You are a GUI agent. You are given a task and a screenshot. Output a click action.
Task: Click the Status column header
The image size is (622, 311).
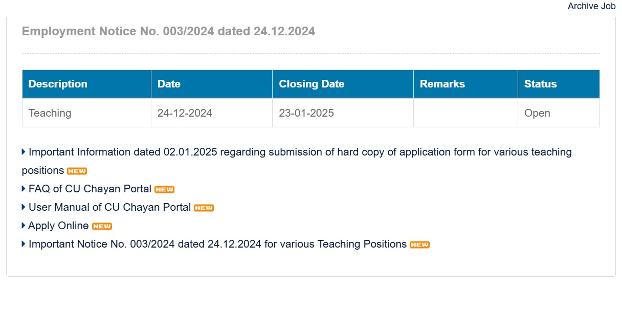(x=540, y=84)
